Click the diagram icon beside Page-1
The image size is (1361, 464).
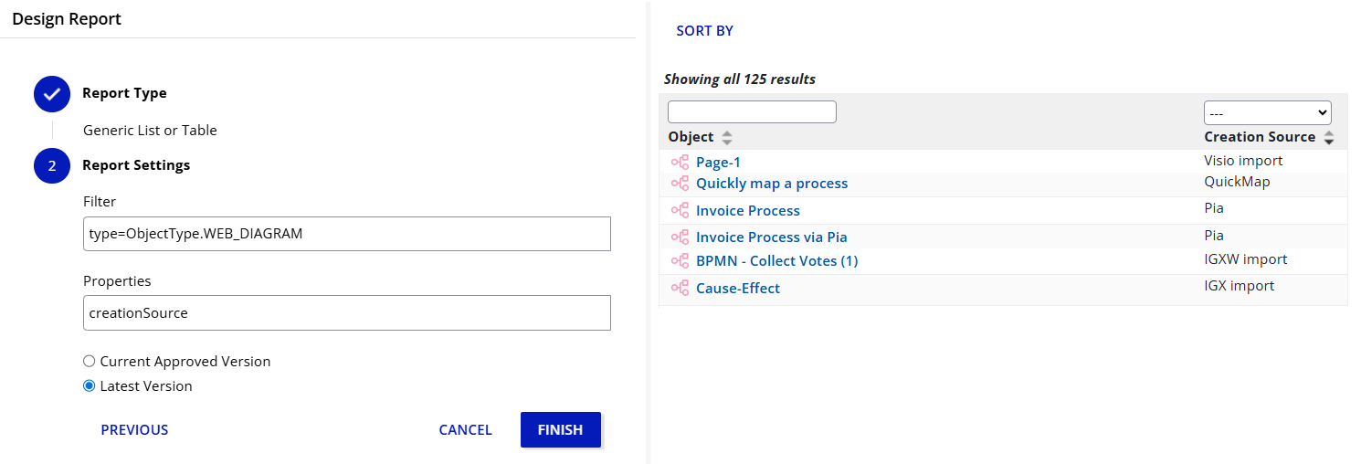pos(680,163)
